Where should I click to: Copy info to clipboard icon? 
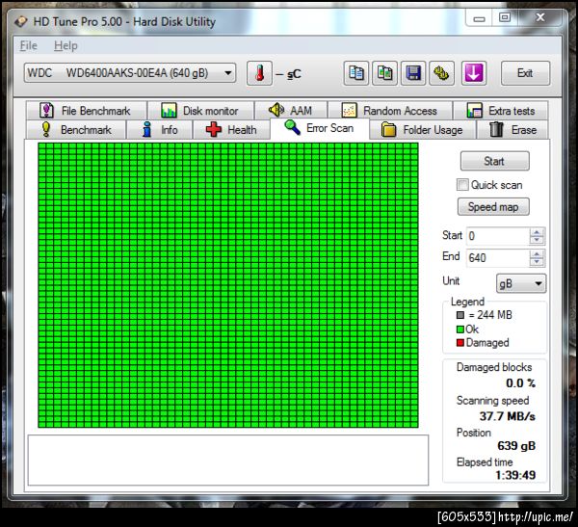[355, 73]
